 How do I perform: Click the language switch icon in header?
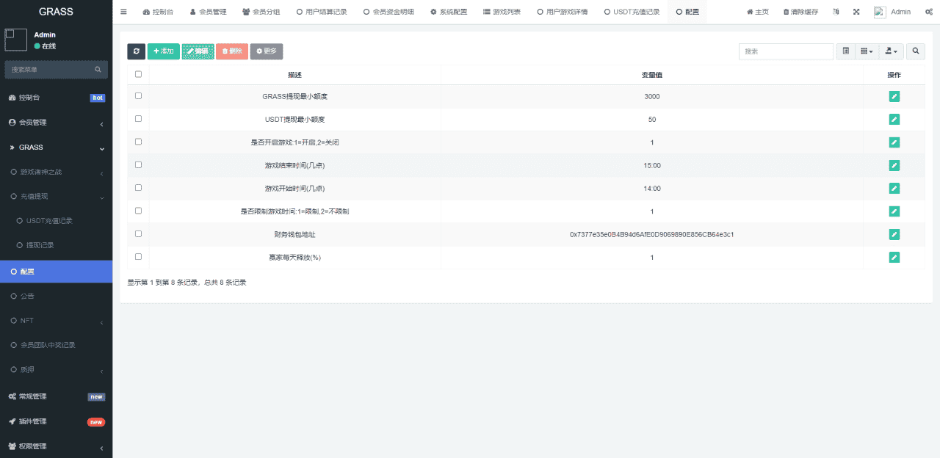pos(836,12)
